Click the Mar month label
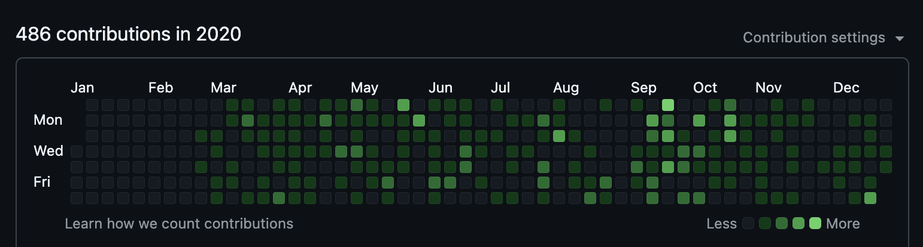The height and width of the screenshot is (247, 923). 223,88
